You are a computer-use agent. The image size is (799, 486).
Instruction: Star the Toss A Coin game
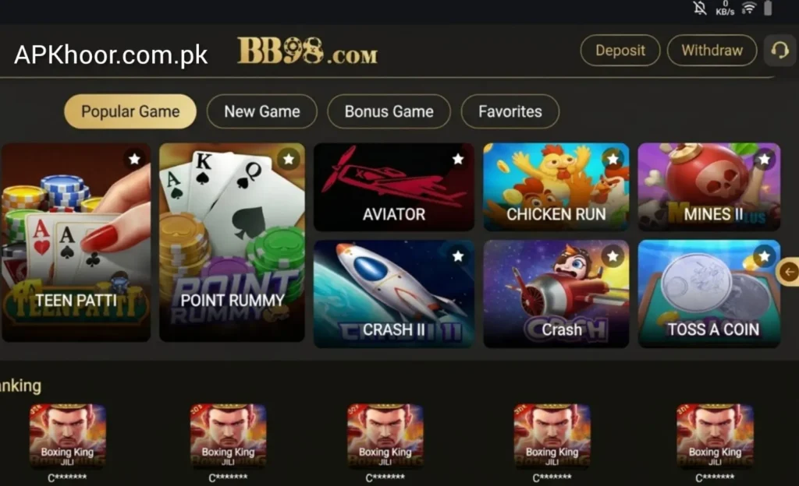coord(764,256)
